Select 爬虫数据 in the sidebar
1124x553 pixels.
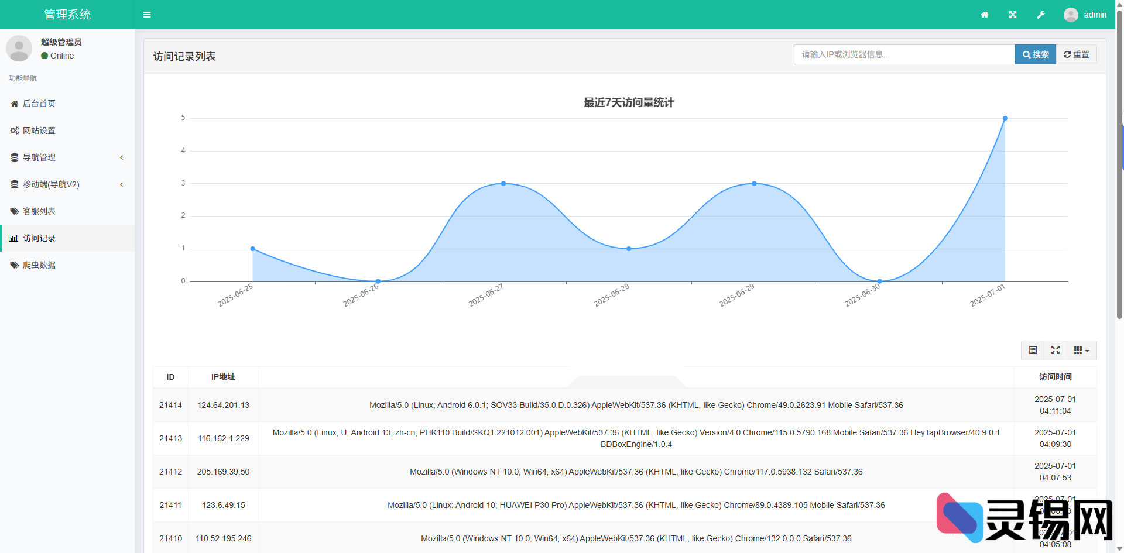(x=39, y=265)
